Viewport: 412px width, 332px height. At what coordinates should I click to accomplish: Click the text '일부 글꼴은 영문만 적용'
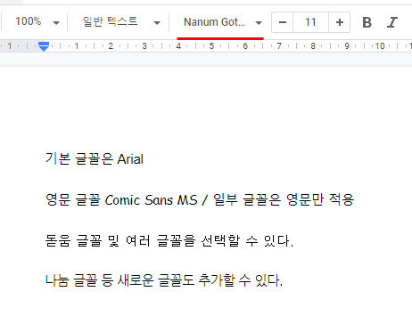(284, 199)
